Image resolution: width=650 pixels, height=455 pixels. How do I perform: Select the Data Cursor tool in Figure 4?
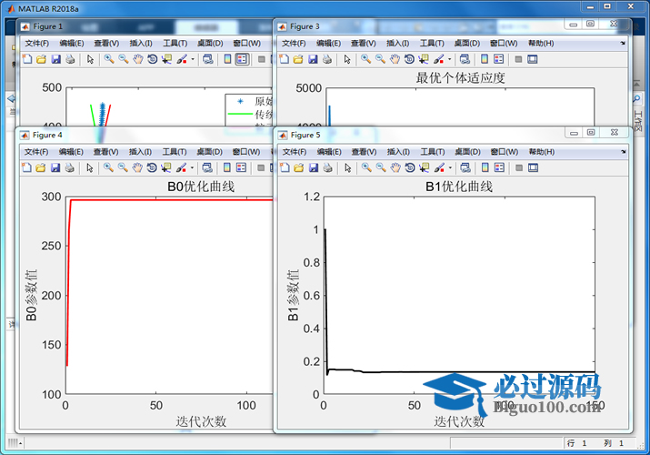coord(166,167)
